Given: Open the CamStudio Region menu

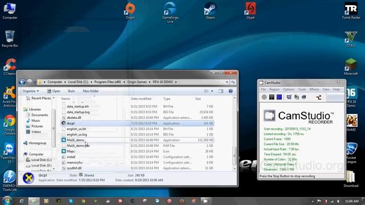Looking at the screenshot, I should click(x=274, y=89).
